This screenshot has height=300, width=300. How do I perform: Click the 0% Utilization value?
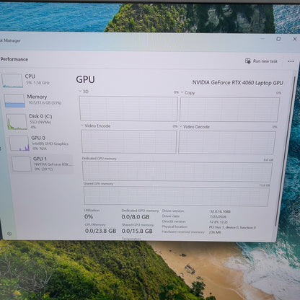point(89,216)
